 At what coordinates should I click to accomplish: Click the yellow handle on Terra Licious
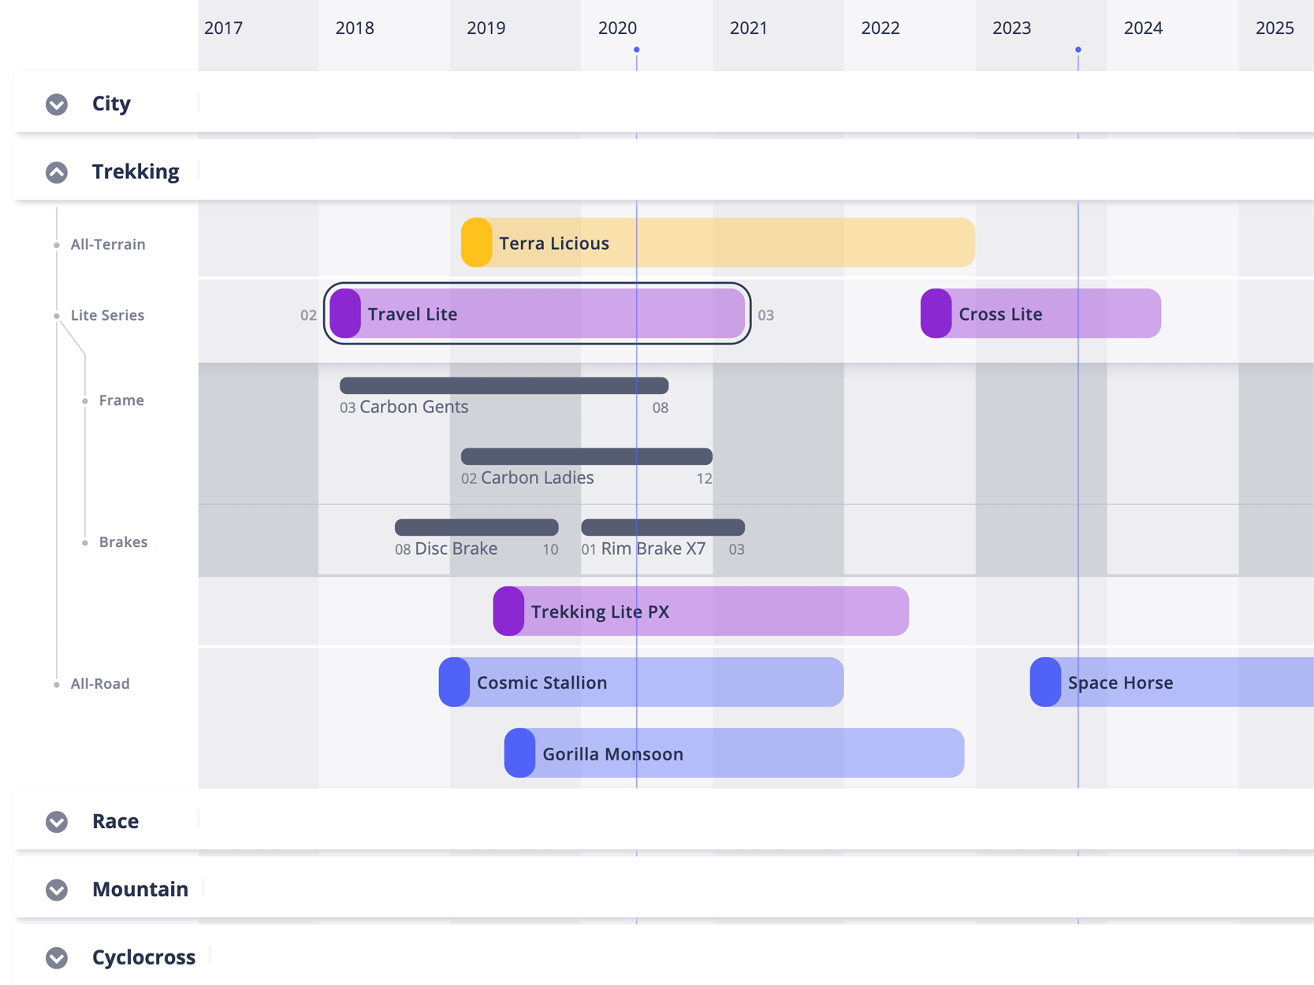point(476,243)
